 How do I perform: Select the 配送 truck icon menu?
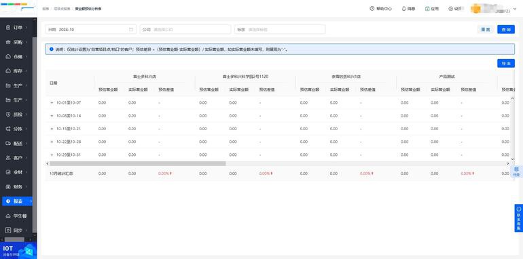pyautogui.click(x=17, y=143)
